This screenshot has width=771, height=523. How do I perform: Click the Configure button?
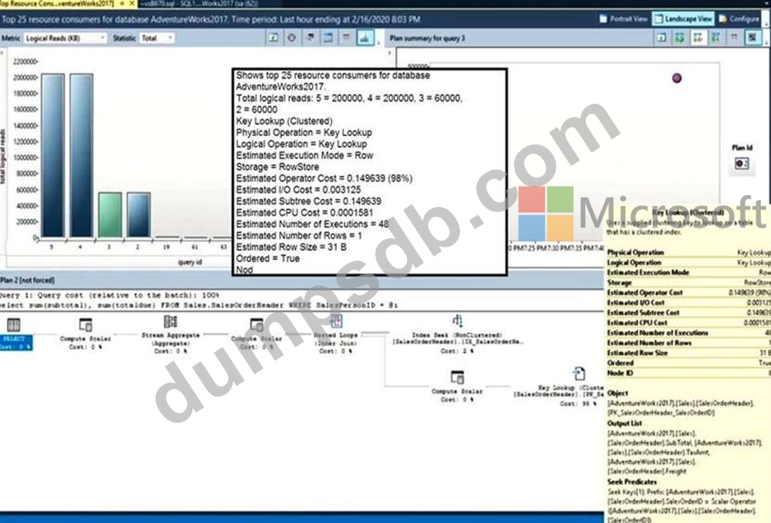[741, 17]
